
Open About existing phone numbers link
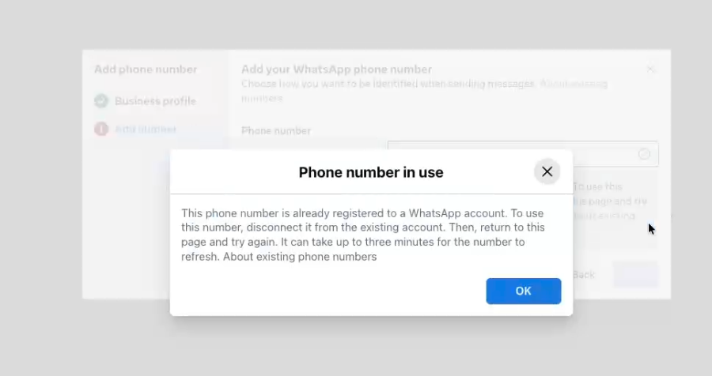(300, 257)
